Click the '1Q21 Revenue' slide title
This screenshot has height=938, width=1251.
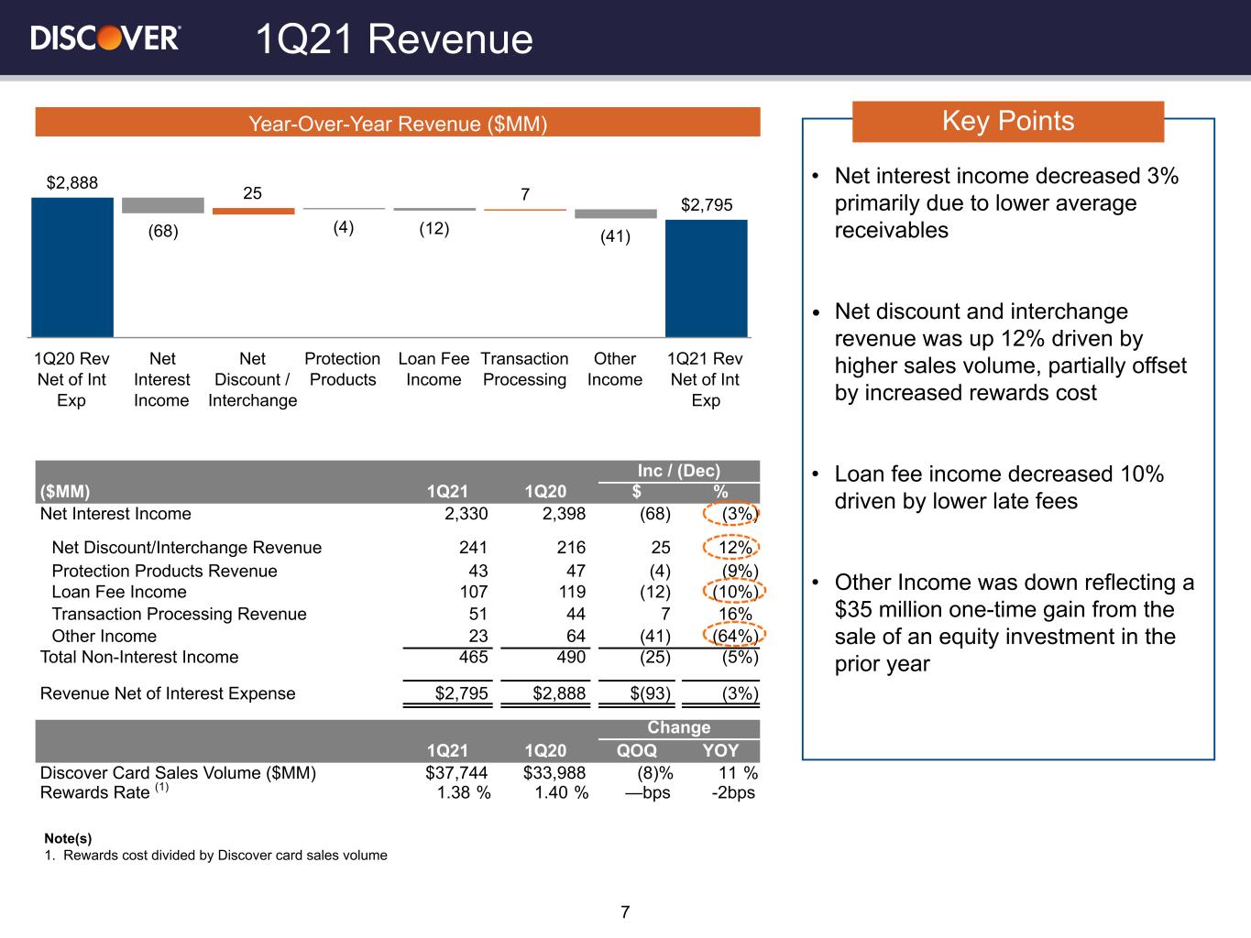393,39
